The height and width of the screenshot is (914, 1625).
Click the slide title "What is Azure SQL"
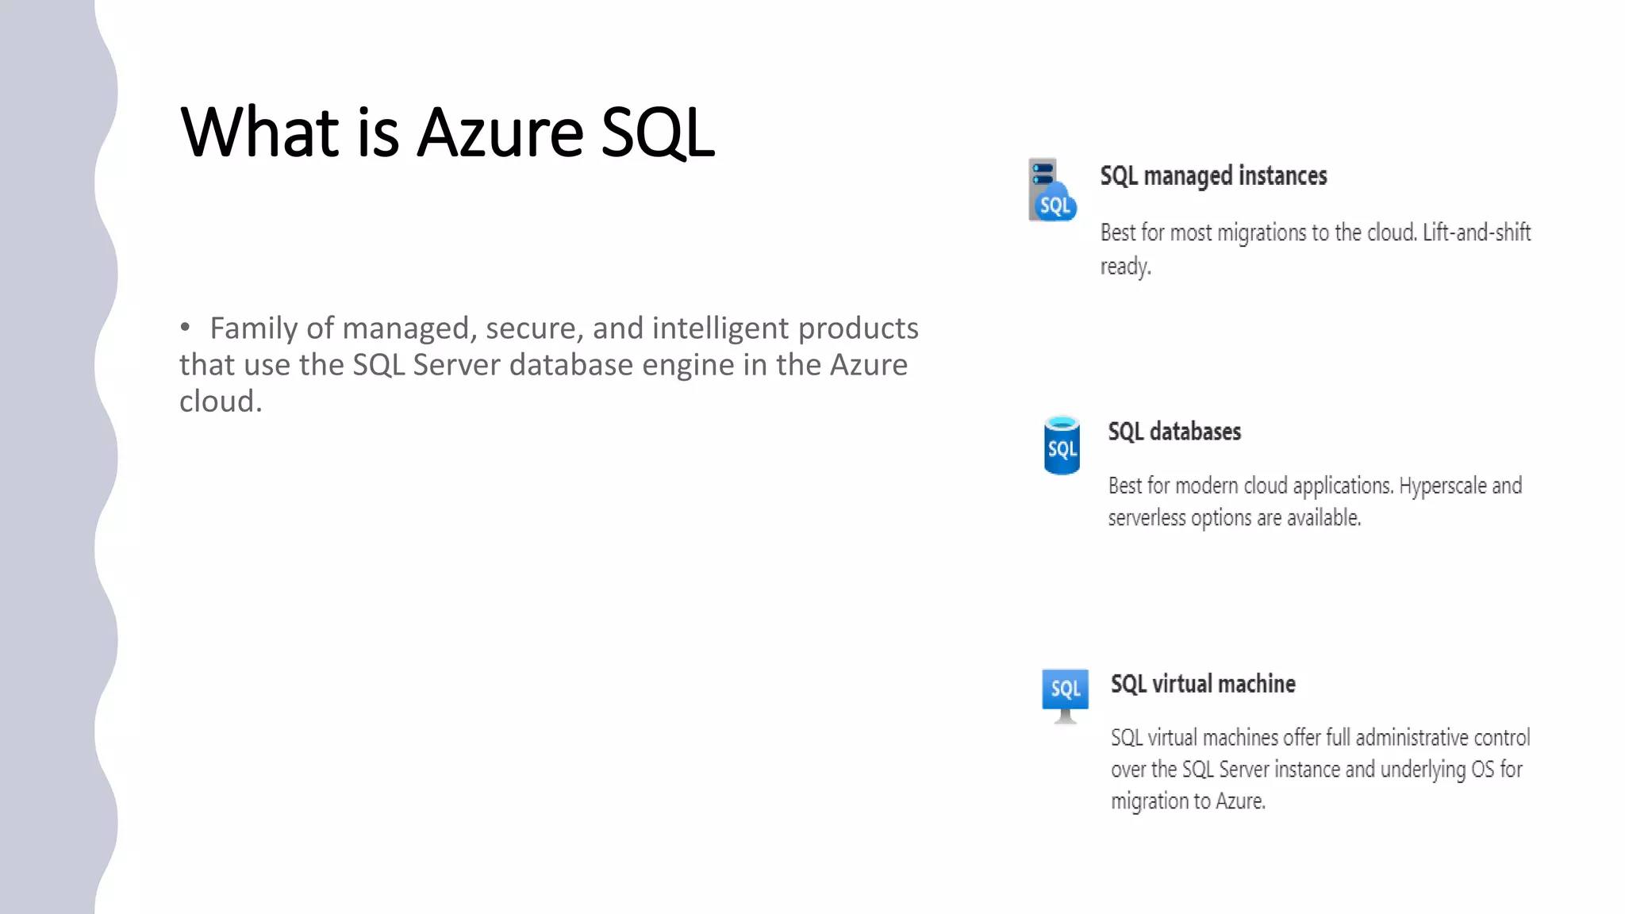tap(448, 132)
